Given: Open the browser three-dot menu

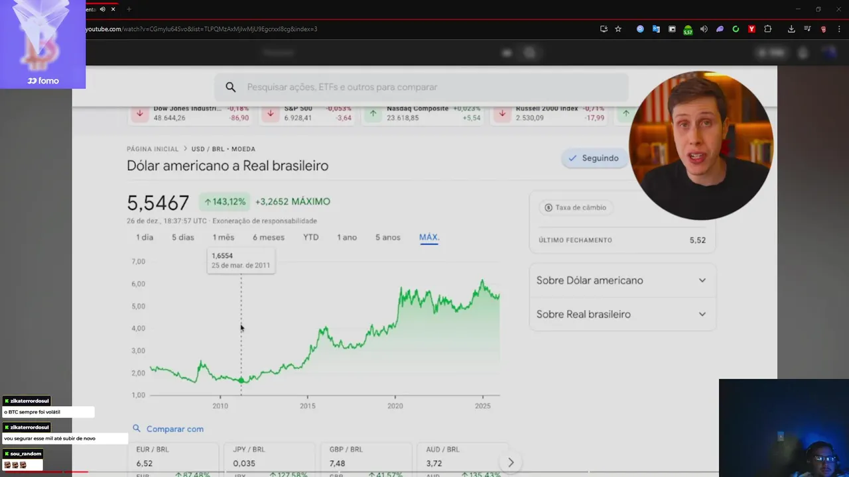Looking at the screenshot, I should [x=839, y=29].
